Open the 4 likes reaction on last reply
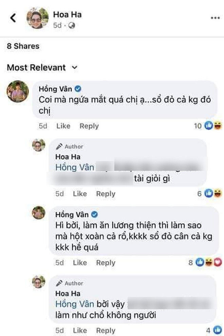The height and width of the screenshot is (336, 224). [x=212, y=330]
